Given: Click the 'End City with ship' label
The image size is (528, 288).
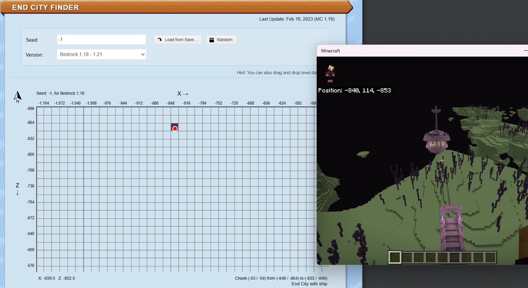Looking at the screenshot, I should click(309, 284).
